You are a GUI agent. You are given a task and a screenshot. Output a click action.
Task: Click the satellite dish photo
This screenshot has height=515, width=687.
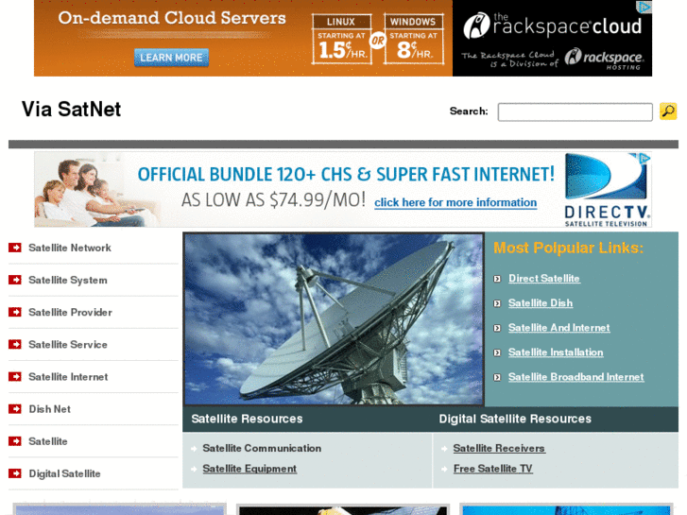coord(334,318)
